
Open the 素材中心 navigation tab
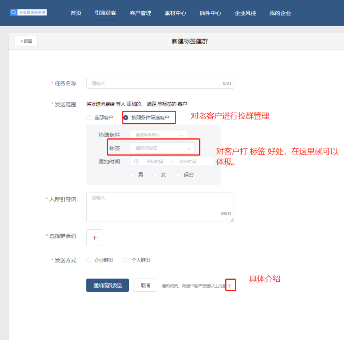pyautogui.click(x=175, y=13)
